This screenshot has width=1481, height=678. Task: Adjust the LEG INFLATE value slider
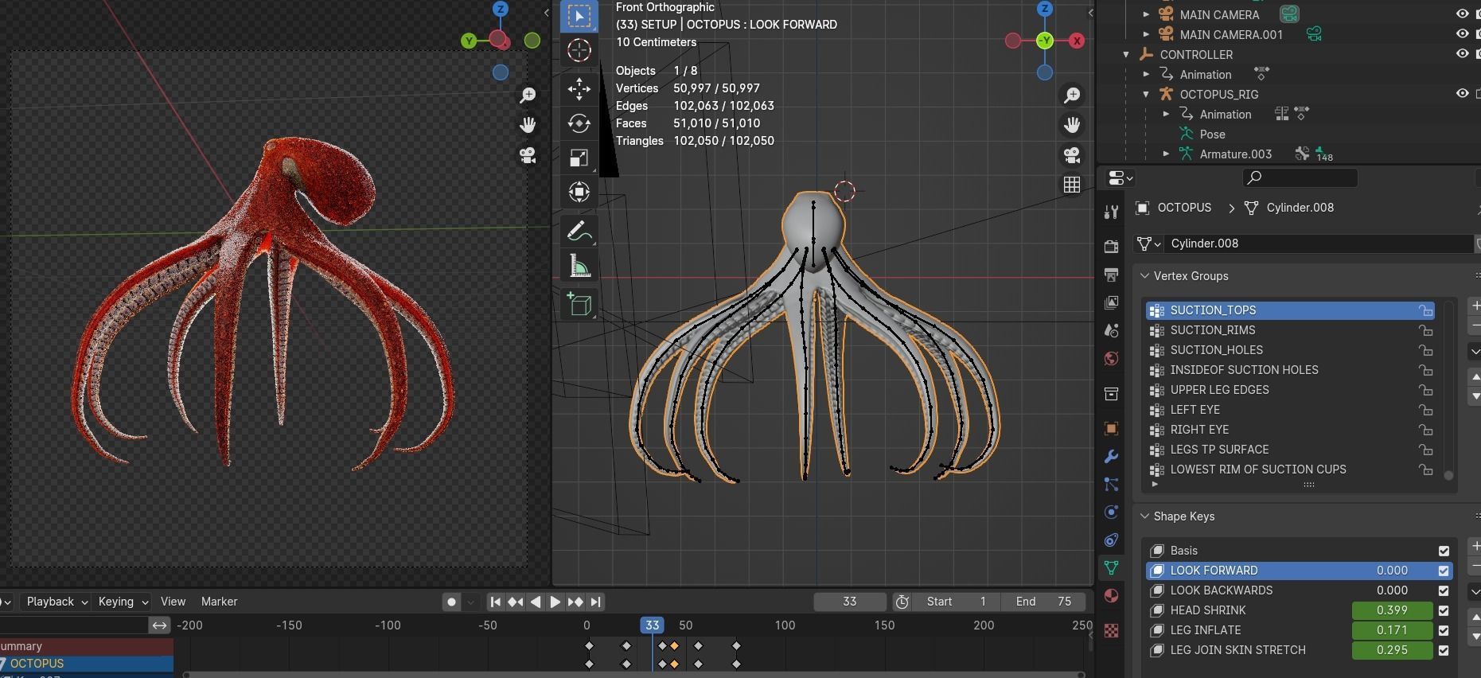coord(1392,630)
